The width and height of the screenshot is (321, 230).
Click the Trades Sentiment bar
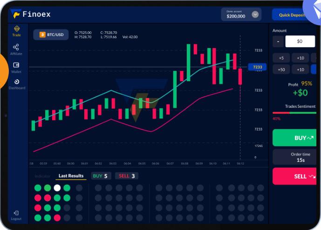(x=294, y=113)
